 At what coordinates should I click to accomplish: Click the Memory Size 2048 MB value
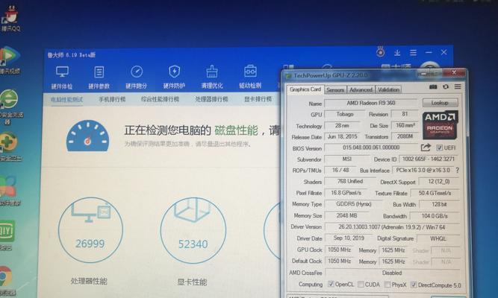click(347, 215)
